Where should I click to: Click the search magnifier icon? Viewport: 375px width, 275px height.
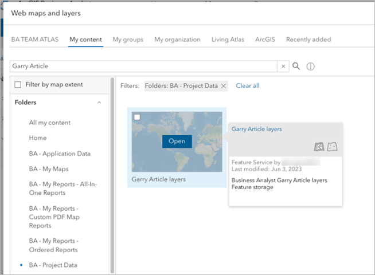point(296,66)
